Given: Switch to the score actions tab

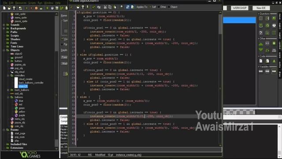Looking at the screenshot, I should (280, 55).
